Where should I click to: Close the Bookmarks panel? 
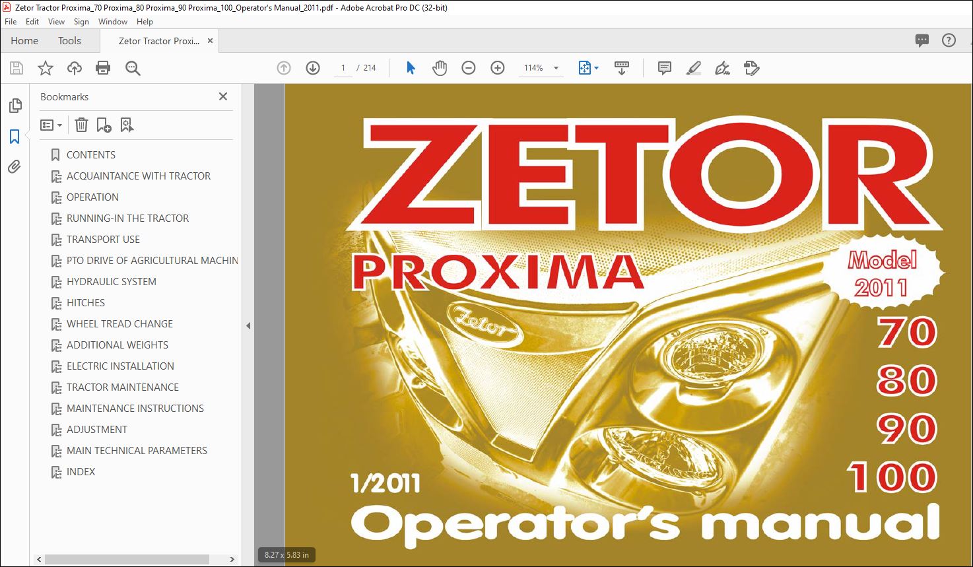click(223, 96)
